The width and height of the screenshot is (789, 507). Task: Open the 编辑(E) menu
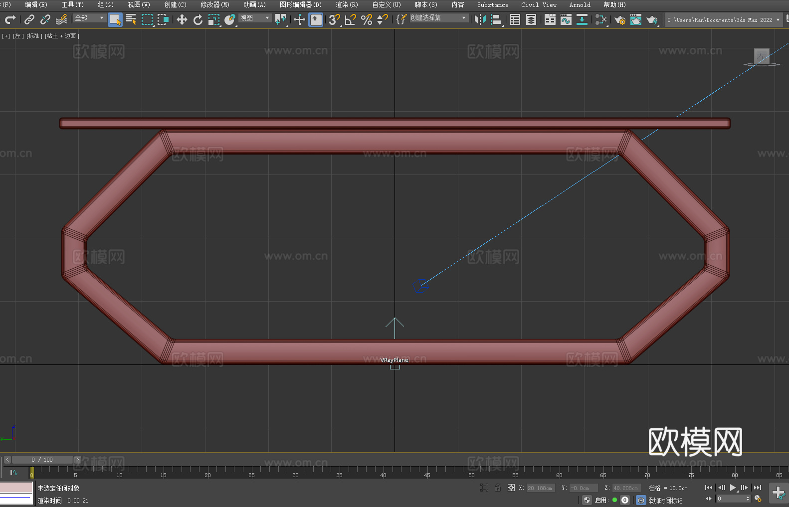pyautogui.click(x=36, y=4)
